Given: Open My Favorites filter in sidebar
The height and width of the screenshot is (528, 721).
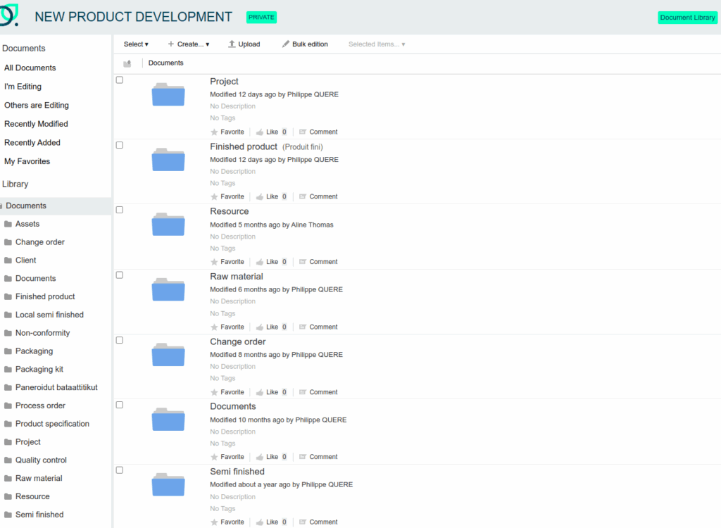Looking at the screenshot, I should click(27, 161).
